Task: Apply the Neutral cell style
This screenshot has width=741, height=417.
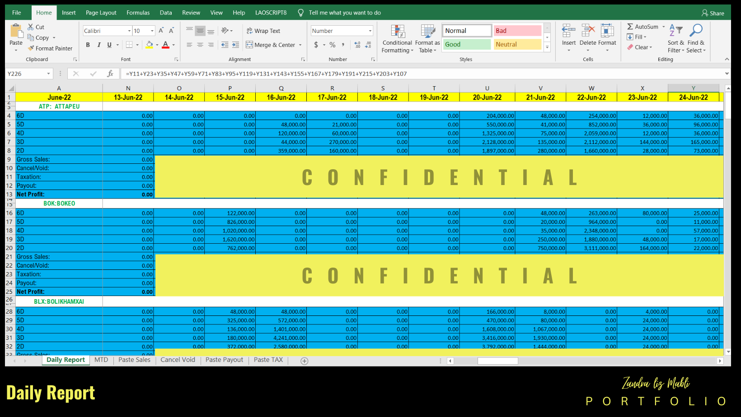Action: pos(517,44)
